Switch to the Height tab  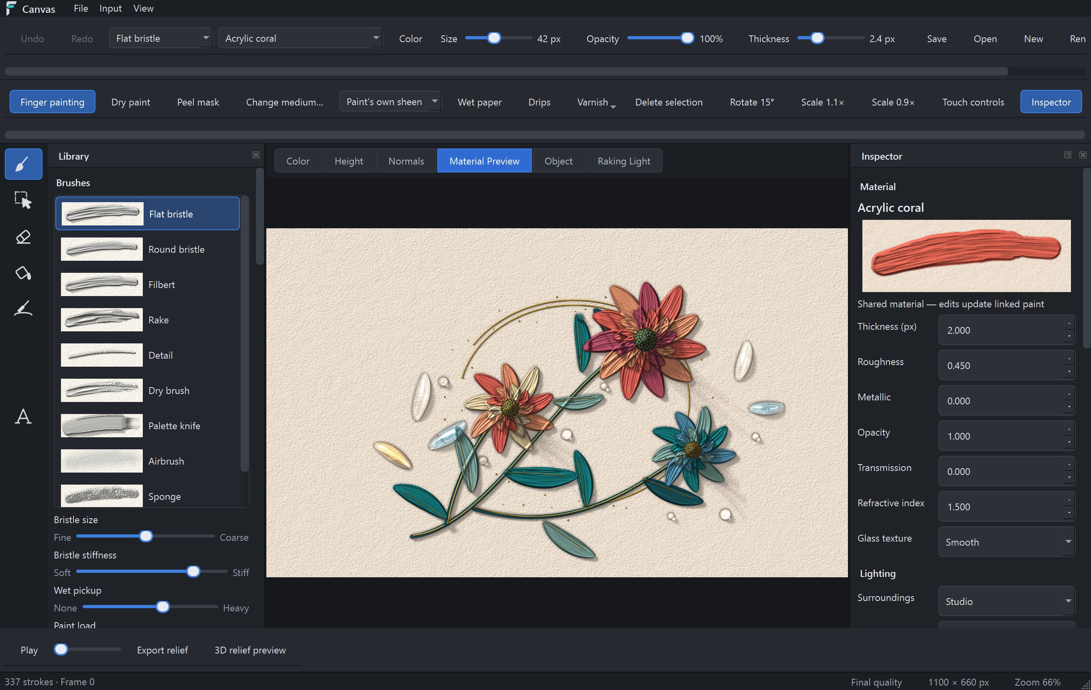pos(349,161)
